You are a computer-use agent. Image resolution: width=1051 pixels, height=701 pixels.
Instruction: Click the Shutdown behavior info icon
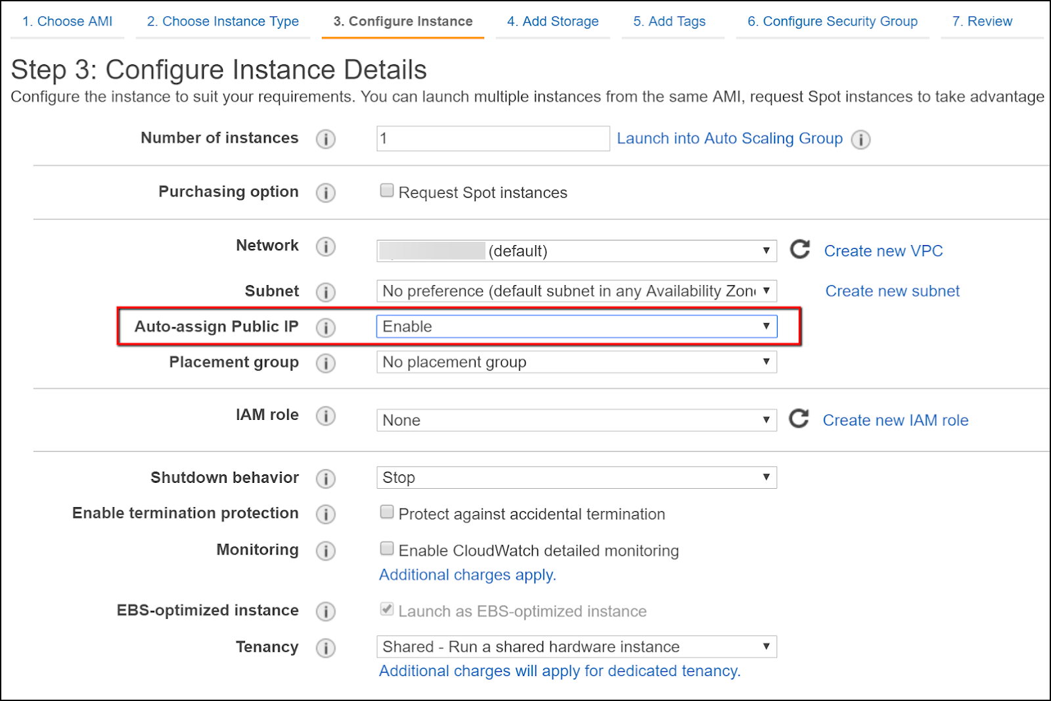[326, 479]
